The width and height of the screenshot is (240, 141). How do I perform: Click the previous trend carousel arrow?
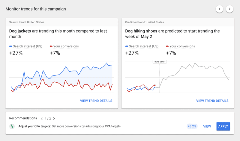click(x=220, y=9)
